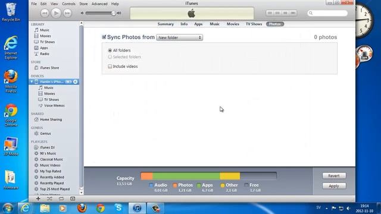The height and width of the screenshot is (214, 381).
Task: Show the artwork viewer icon
Action: pyautogui.click(x=73, y=199)
